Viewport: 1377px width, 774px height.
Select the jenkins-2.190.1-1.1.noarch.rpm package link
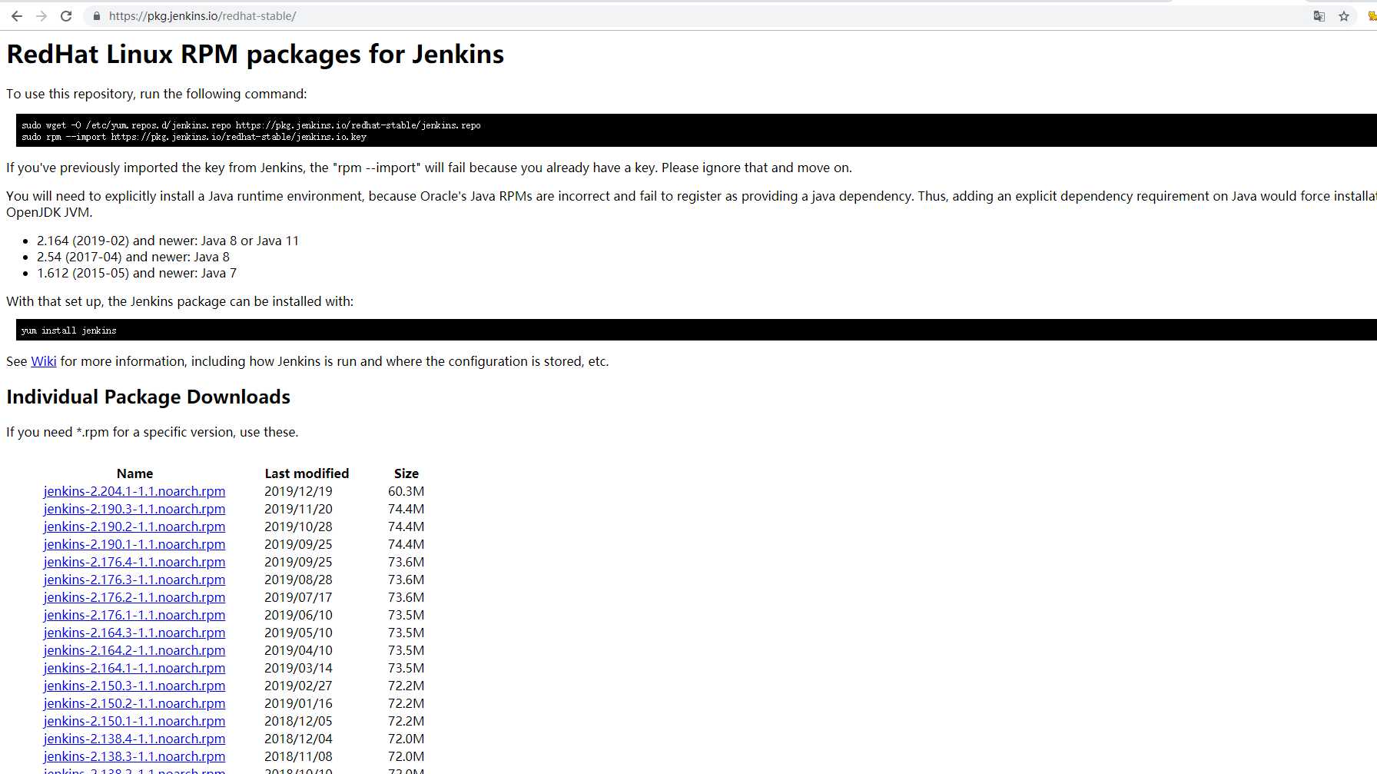[x=134, y=544]
